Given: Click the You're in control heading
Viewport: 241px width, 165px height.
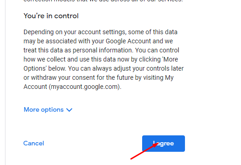Looking at the screenshot, I should (51, 16).
